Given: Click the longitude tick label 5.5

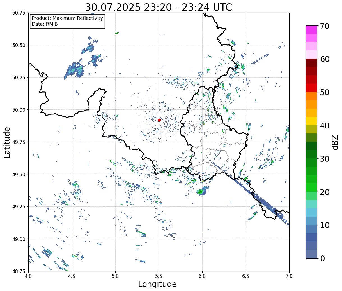Looking at the screenshot, I should [159, 276].
